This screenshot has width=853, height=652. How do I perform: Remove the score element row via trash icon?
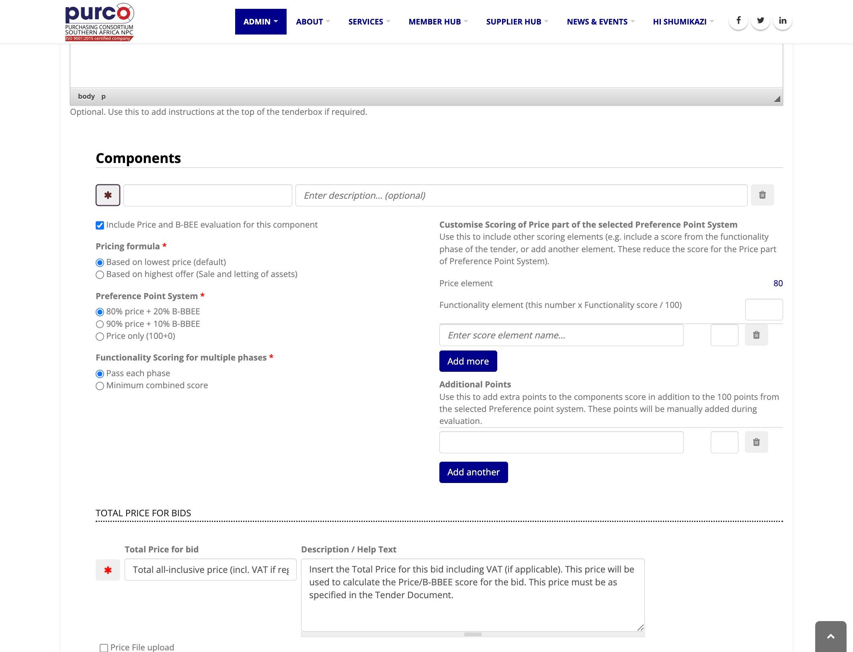(x=756, y=335)
